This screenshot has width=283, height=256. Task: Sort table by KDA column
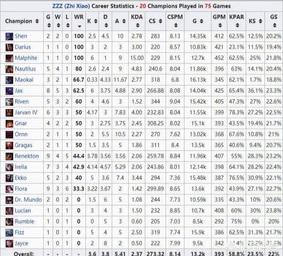click(x=137, y=21)
